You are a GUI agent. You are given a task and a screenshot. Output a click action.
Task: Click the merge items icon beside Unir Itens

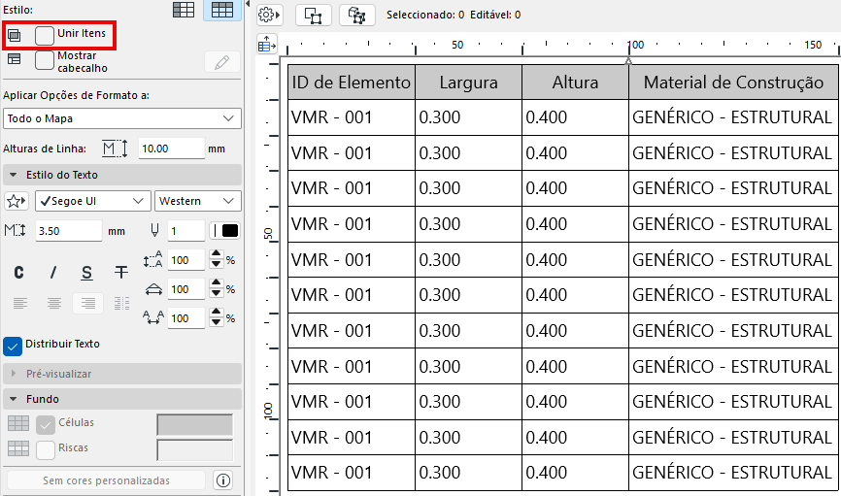[15, 35]
